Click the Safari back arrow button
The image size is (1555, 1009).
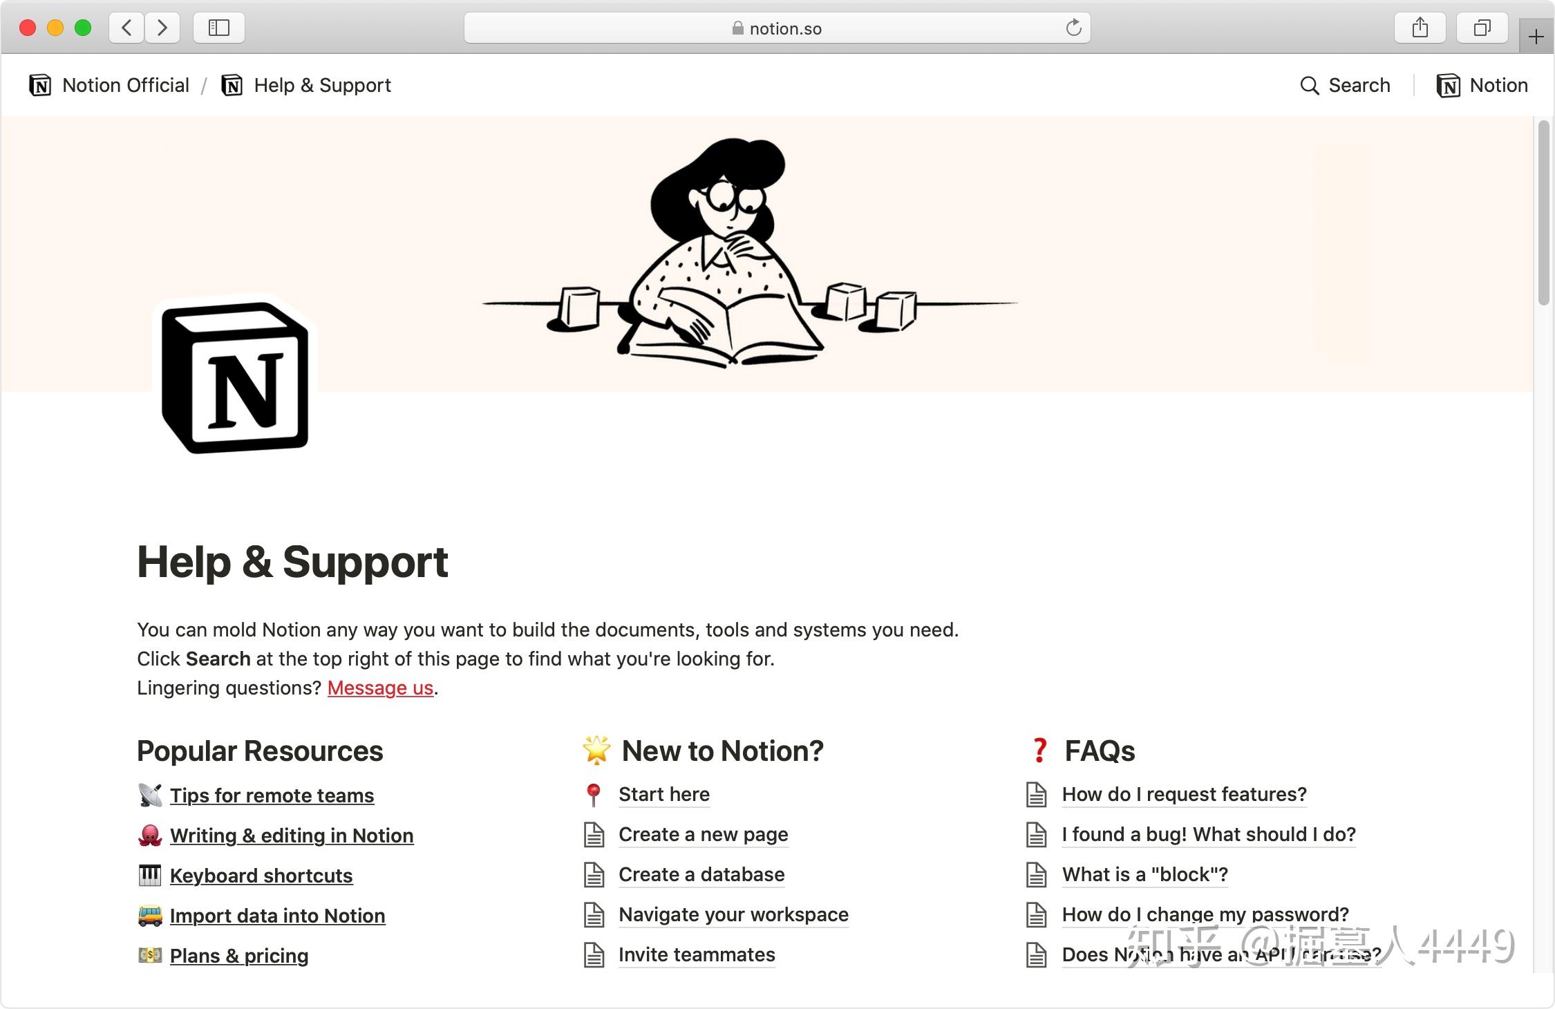[126, 28]
